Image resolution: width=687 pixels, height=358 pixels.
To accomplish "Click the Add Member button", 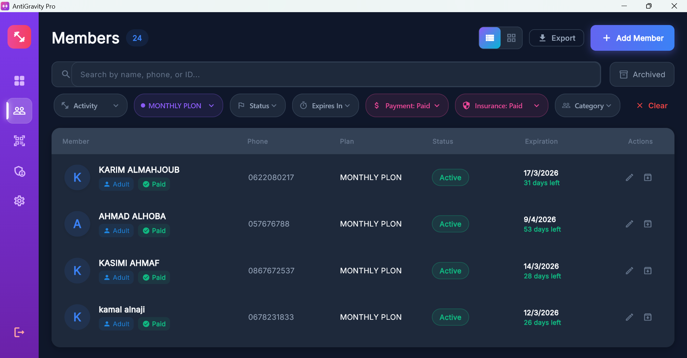I will click(632, 38).
